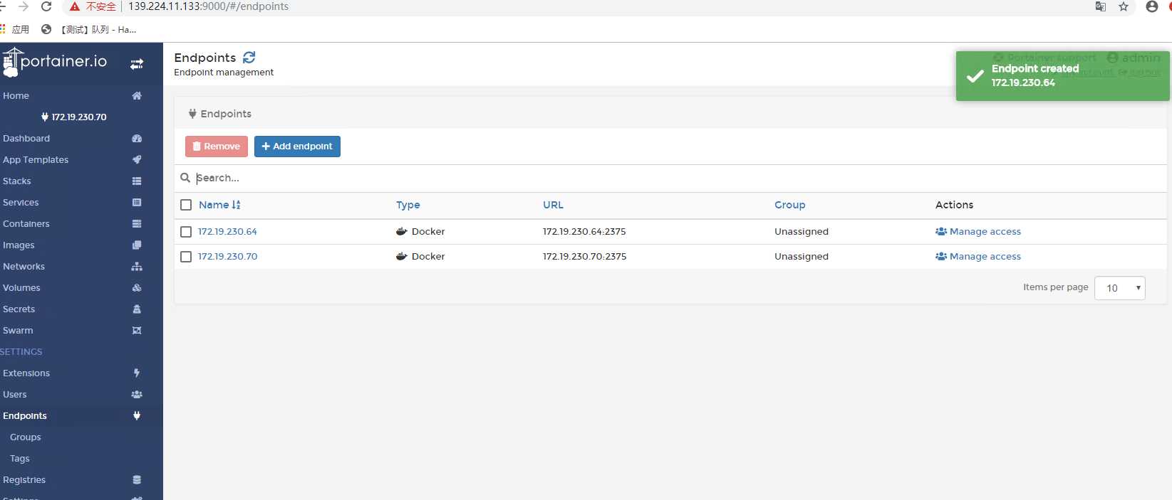The height and width of the screenshot is (500, 1172).
Task: Open endpoint link 172.19.230.70
Action: [x=227, y=257]
